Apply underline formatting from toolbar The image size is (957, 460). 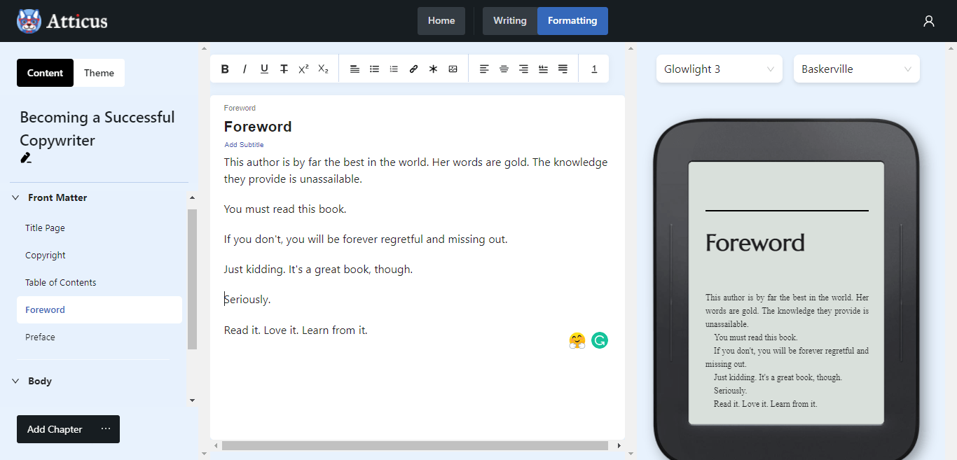(x=264, y=69)
